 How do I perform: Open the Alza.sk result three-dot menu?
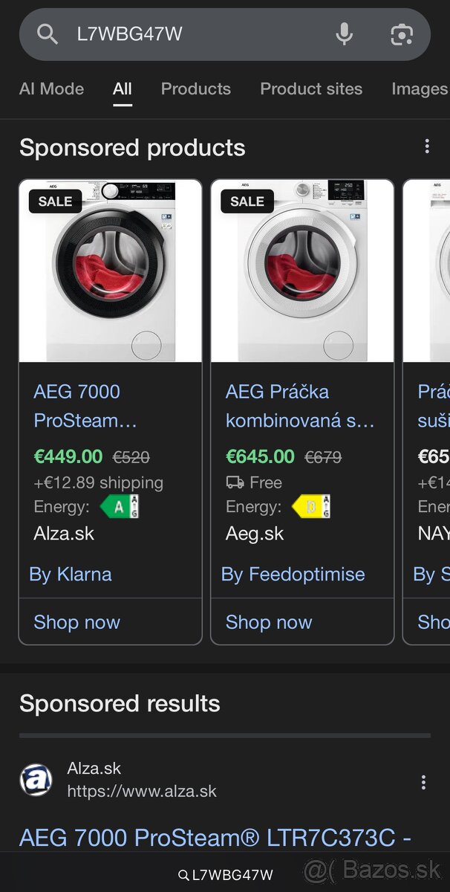423,781
